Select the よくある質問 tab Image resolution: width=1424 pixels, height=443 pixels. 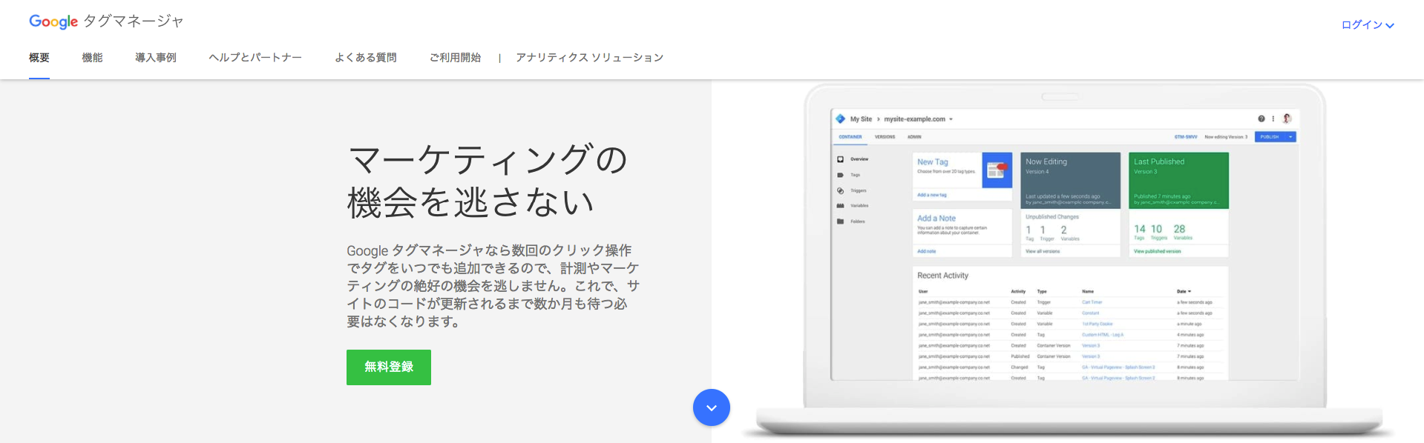[366, 58]
